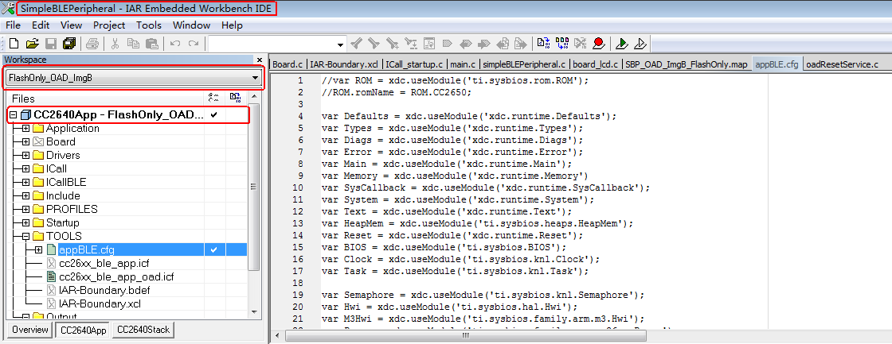
Task: Open the Project menu
Action: 109,25
